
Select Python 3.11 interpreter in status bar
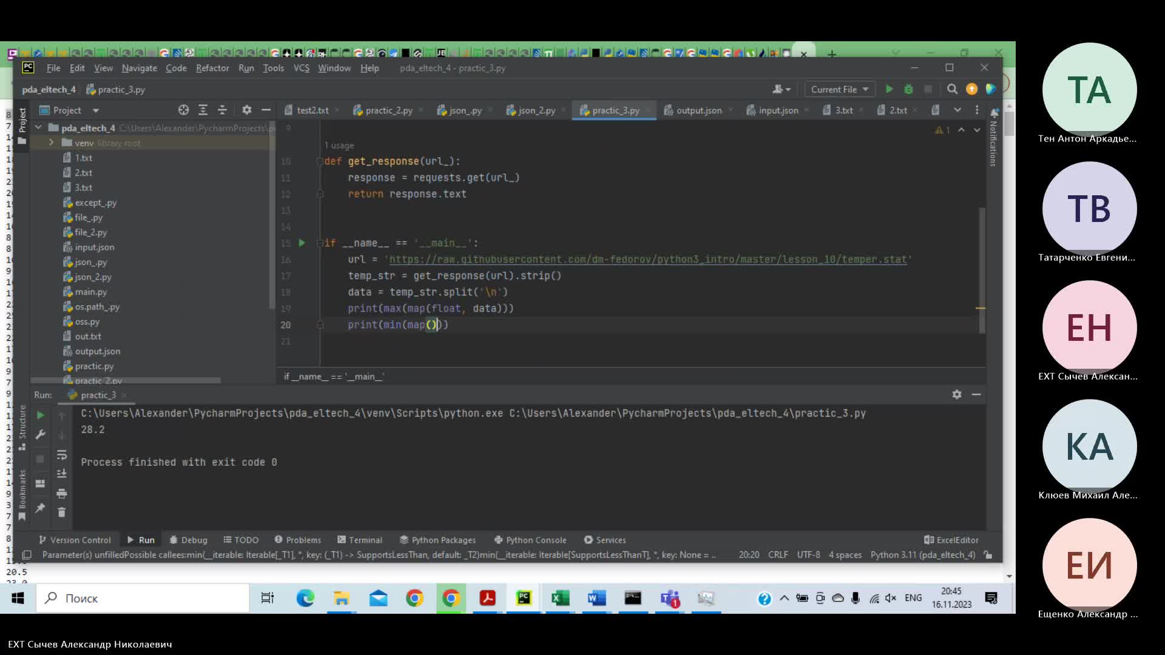click(923, 554)
